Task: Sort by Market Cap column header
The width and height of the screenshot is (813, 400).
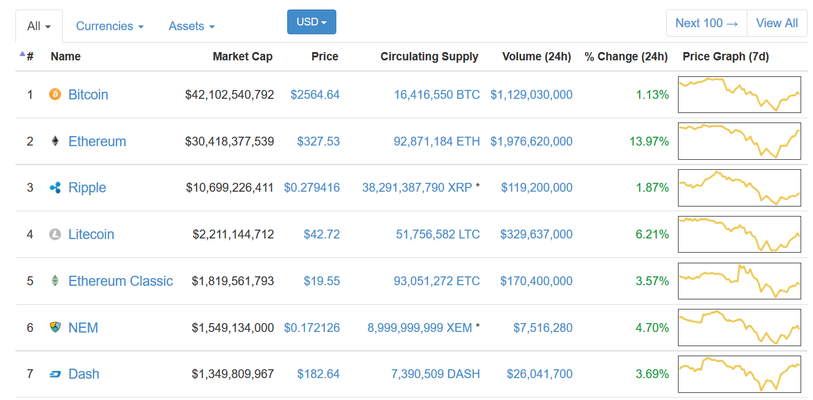Action: [x=243, y=57]
